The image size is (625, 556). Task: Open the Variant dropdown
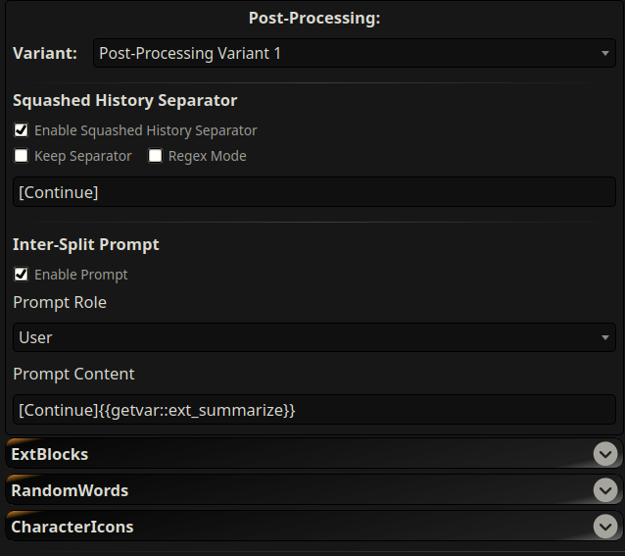coord(353,53)
